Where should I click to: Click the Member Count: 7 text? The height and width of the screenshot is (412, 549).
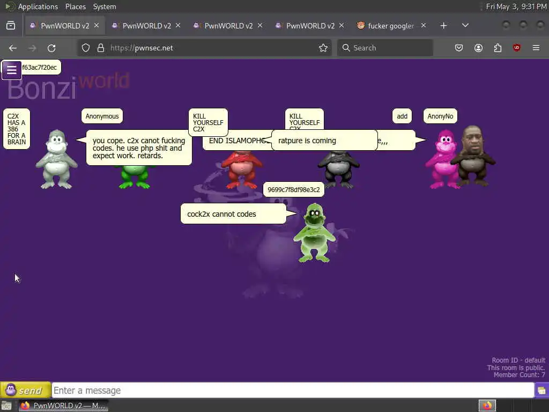tap(519, 375)
